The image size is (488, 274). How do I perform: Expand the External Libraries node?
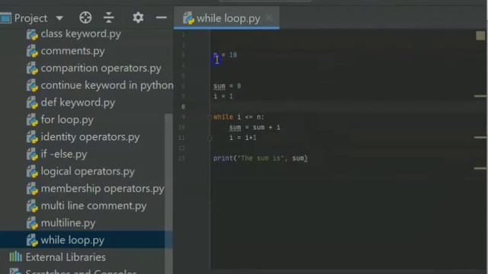(x=66, y=257)
